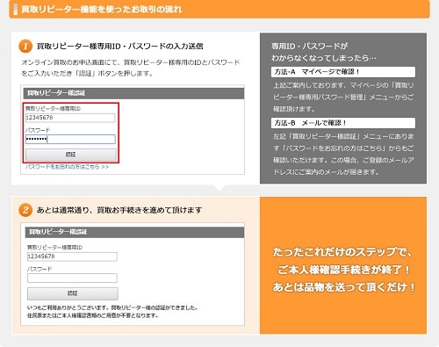Focus the masked password field in step 1

click(70, 139)
